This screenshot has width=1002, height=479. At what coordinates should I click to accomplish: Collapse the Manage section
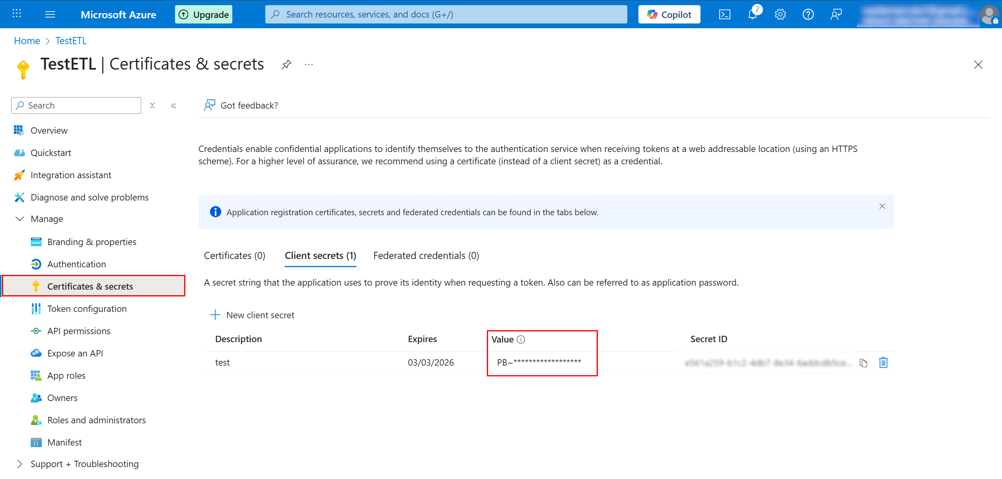19,219
